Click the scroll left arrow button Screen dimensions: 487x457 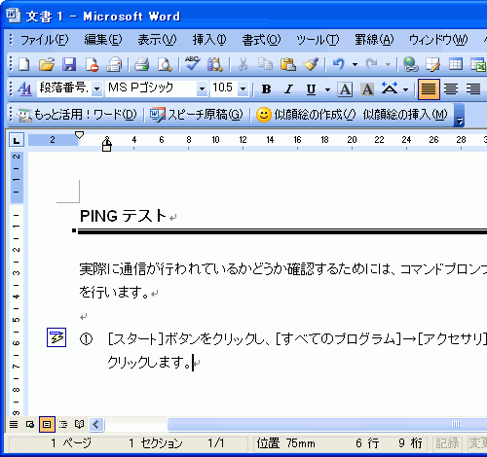[96, 424]
